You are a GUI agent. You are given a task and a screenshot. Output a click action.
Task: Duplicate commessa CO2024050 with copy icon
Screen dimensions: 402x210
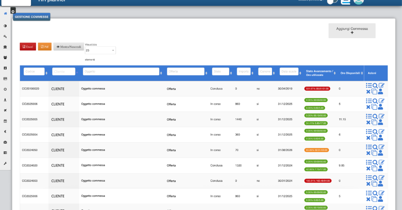click(374, 153)
